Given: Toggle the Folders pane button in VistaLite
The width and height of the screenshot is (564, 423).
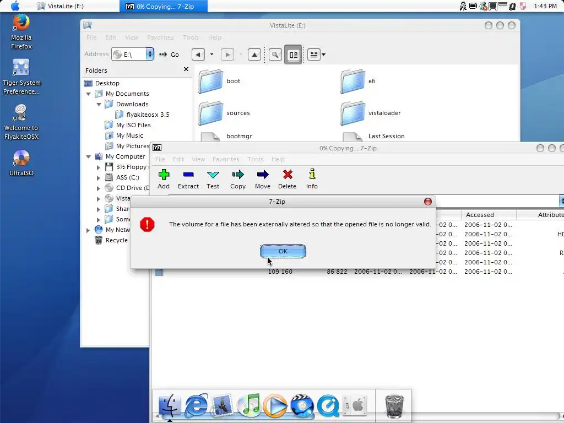Looking at the screenshot, I should coord(293,55).
